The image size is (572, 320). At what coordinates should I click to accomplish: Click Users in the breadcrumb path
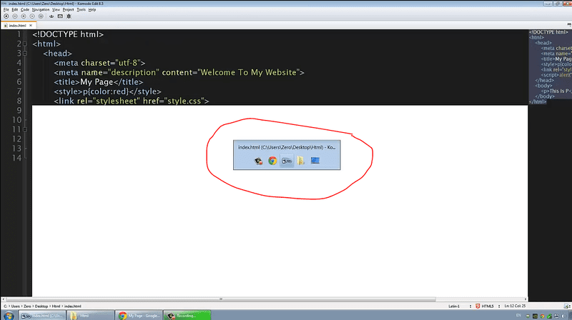coord(15,306)
